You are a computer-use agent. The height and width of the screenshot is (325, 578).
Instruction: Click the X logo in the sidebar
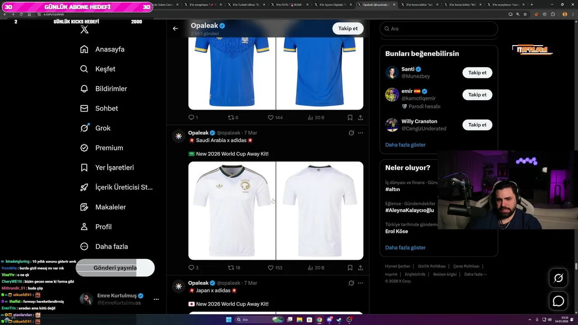84,30
